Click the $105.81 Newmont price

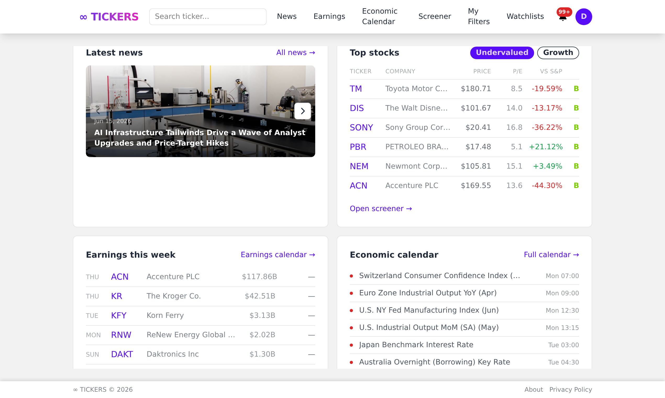point(476,166)
